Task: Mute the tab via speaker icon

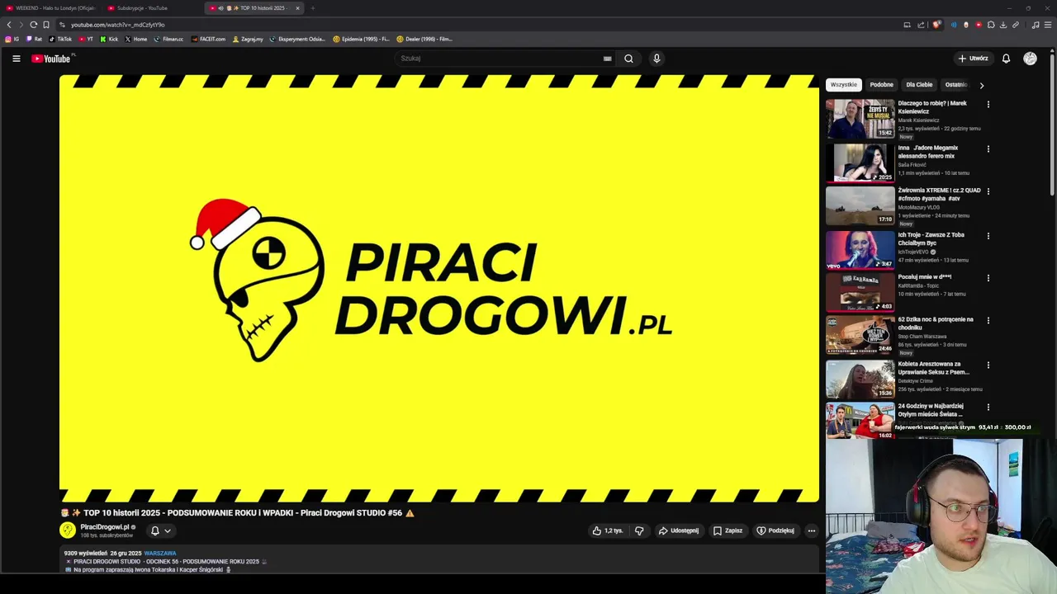Action: pos(220,8)
